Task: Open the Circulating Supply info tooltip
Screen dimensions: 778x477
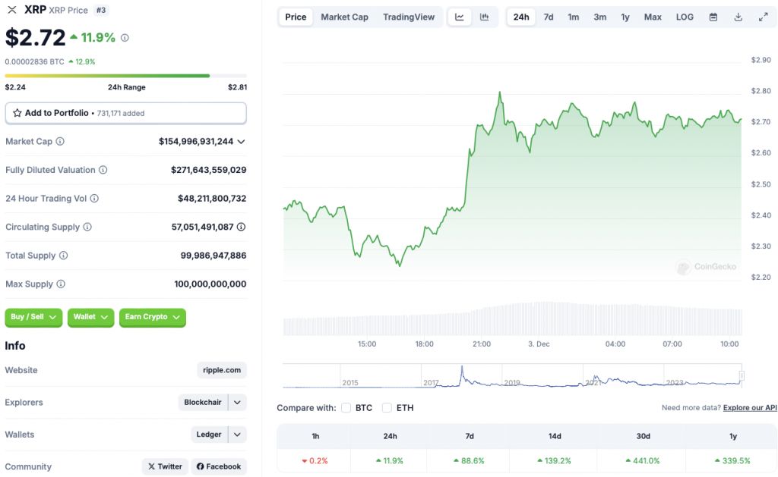Action: point(86,227)
